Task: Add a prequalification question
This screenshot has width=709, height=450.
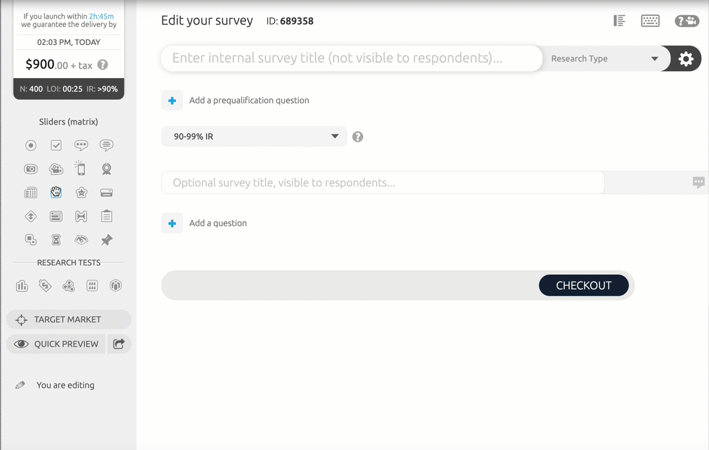Action: coord(172,100)
